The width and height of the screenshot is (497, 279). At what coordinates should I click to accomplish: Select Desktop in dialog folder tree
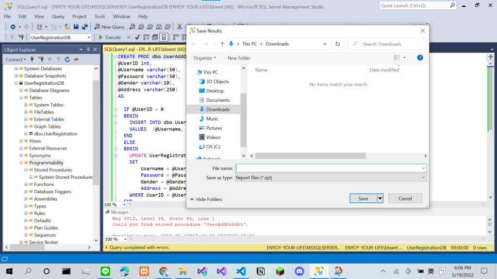pyautogui.click(x=215, y=91)
